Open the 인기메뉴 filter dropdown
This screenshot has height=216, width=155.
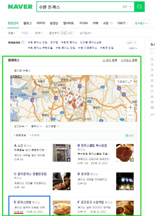pyautogui.click(x=21, y=126)
